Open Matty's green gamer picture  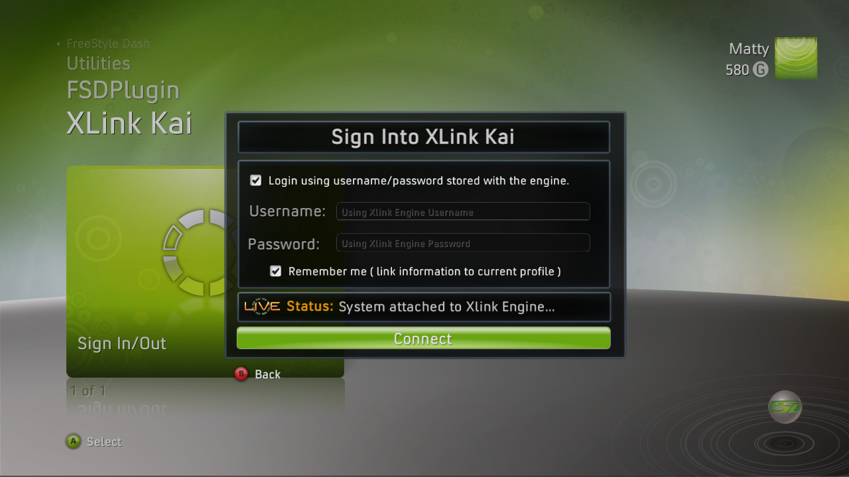[x=796, y=58]
